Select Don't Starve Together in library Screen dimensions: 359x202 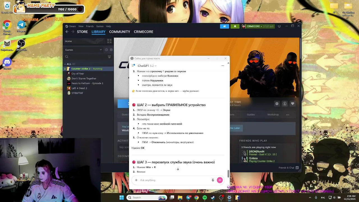coord(88,79)
